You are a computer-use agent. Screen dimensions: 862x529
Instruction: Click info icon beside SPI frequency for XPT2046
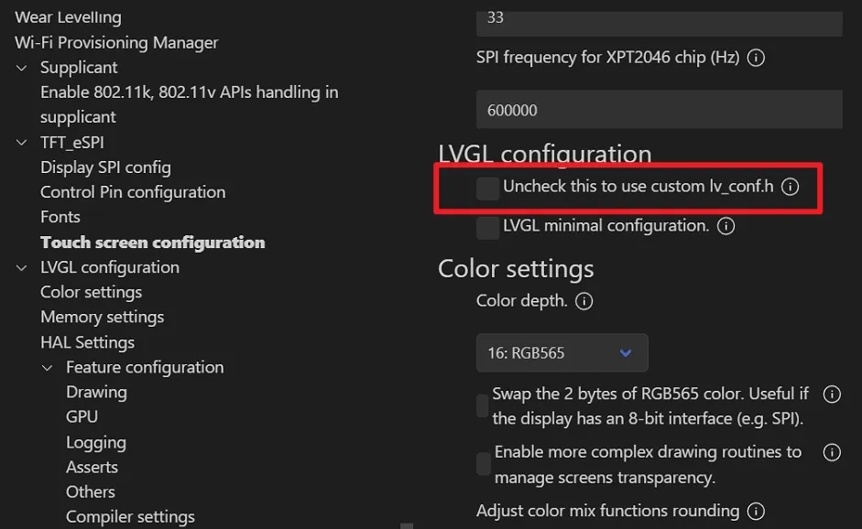757,58
